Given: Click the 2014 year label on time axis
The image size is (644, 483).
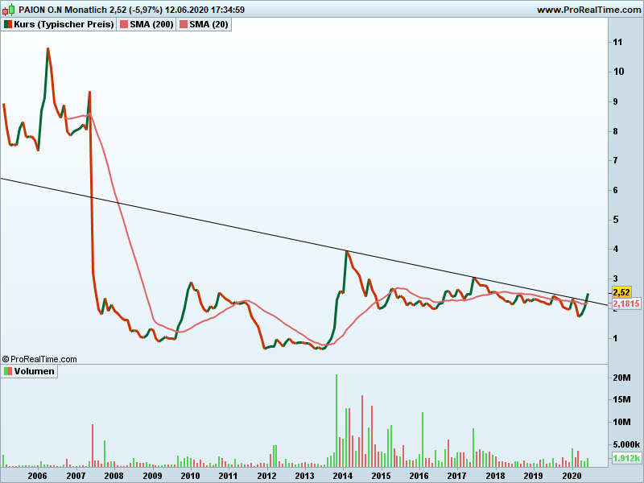Looking at the screenshot, I should click(343, 476).
